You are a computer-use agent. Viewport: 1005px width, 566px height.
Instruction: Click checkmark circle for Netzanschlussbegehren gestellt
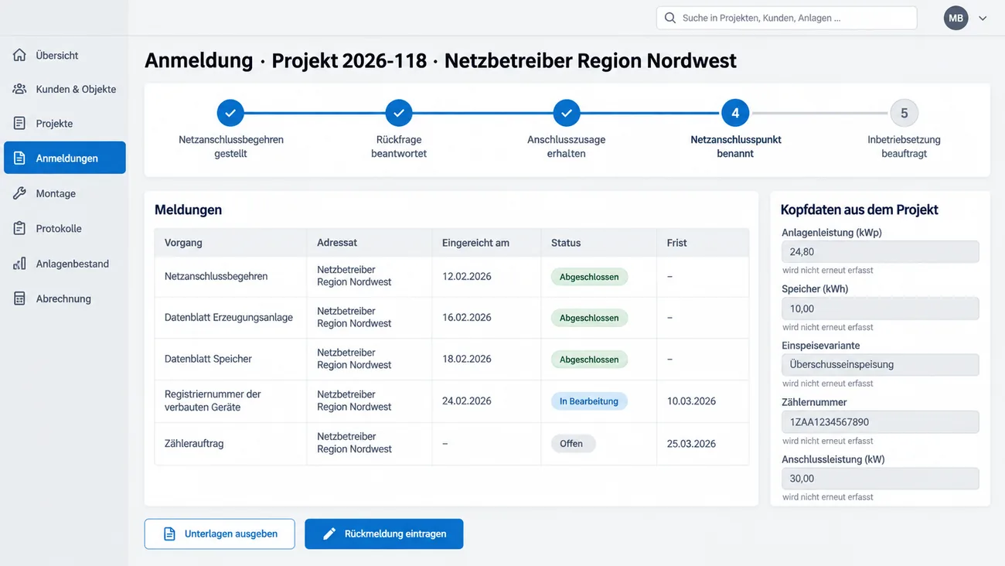coord(230,113)
